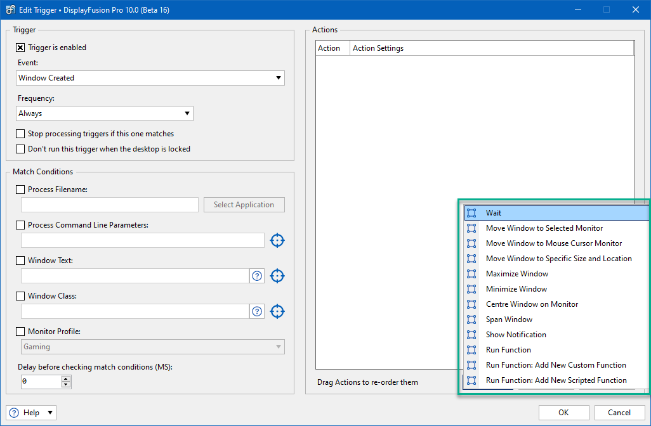Open the Frequency dropdown showing Always
This screenshot has height=426, width=651.
[105, 113]
